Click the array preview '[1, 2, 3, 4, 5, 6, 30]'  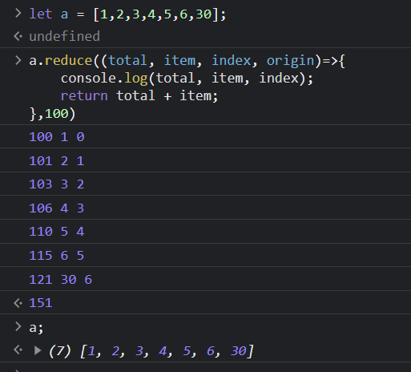point(167,350)
